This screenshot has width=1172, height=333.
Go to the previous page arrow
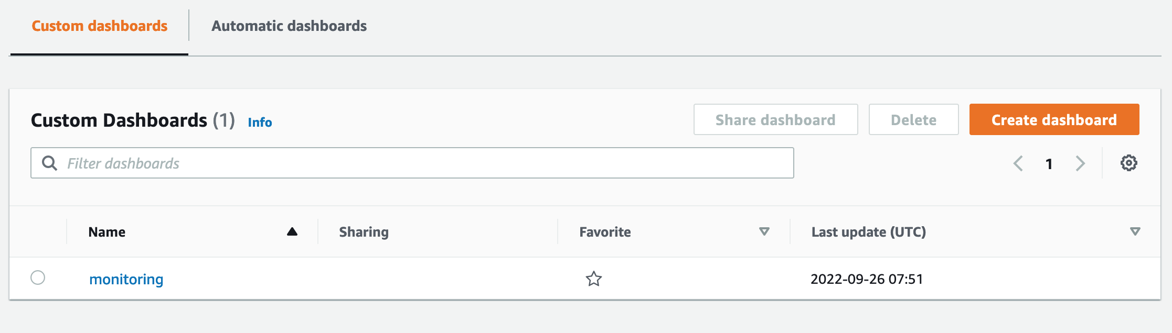click(x=1018, y=163)
